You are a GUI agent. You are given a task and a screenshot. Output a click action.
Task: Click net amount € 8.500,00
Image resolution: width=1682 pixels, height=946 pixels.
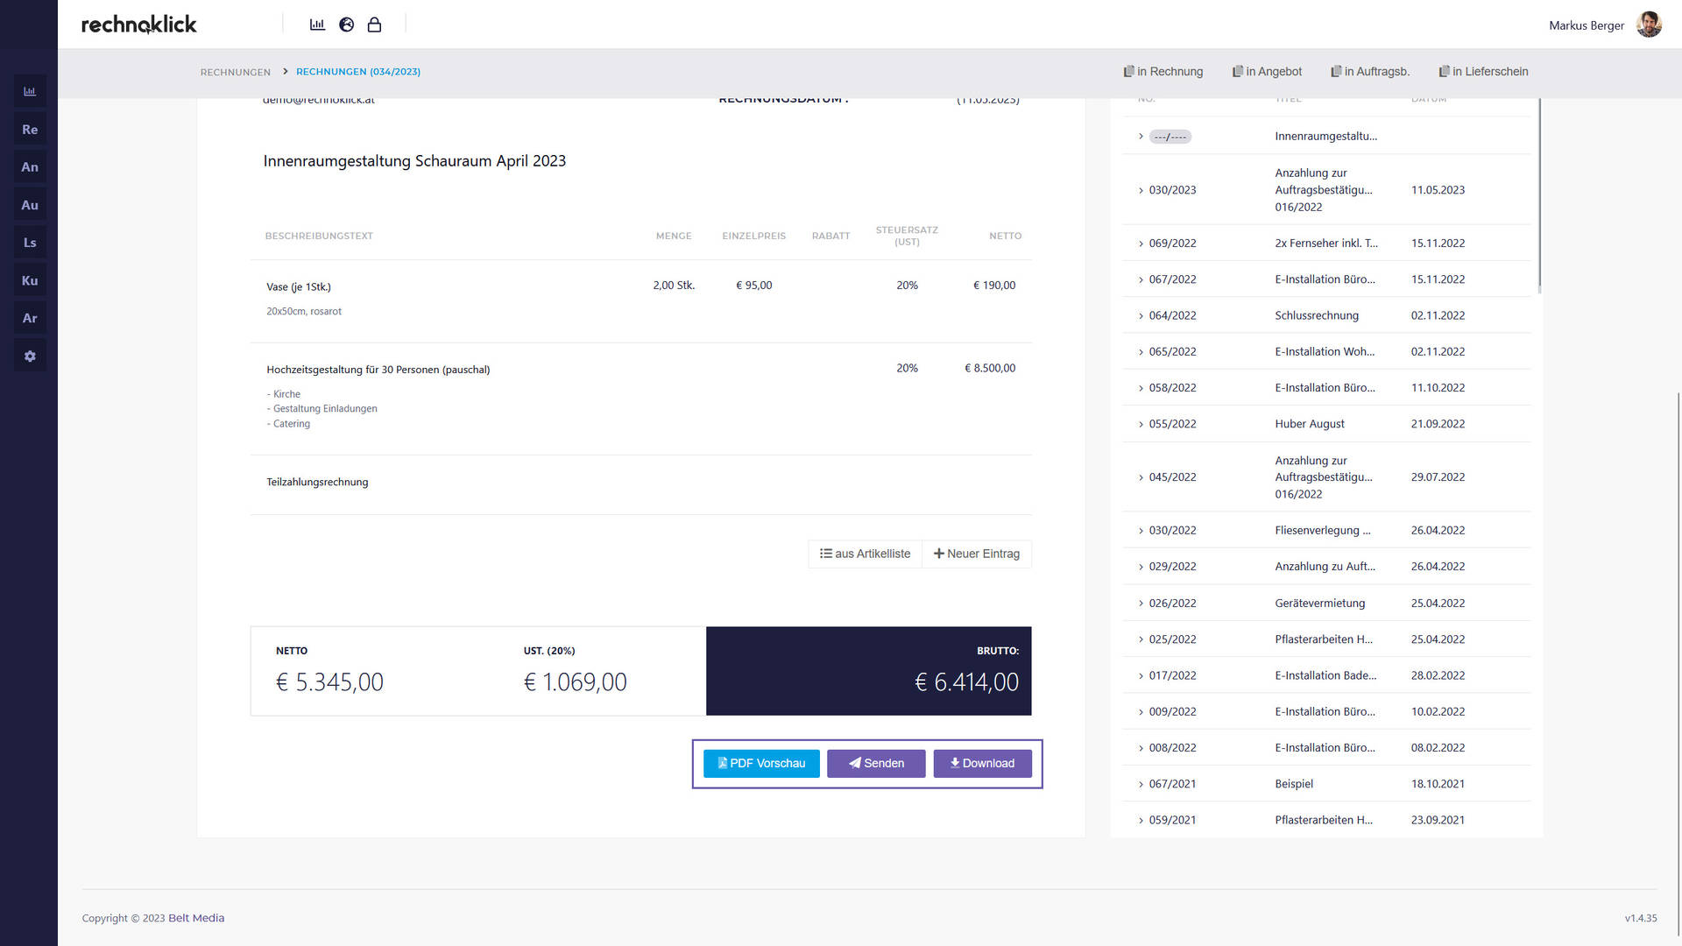point(990,369)
